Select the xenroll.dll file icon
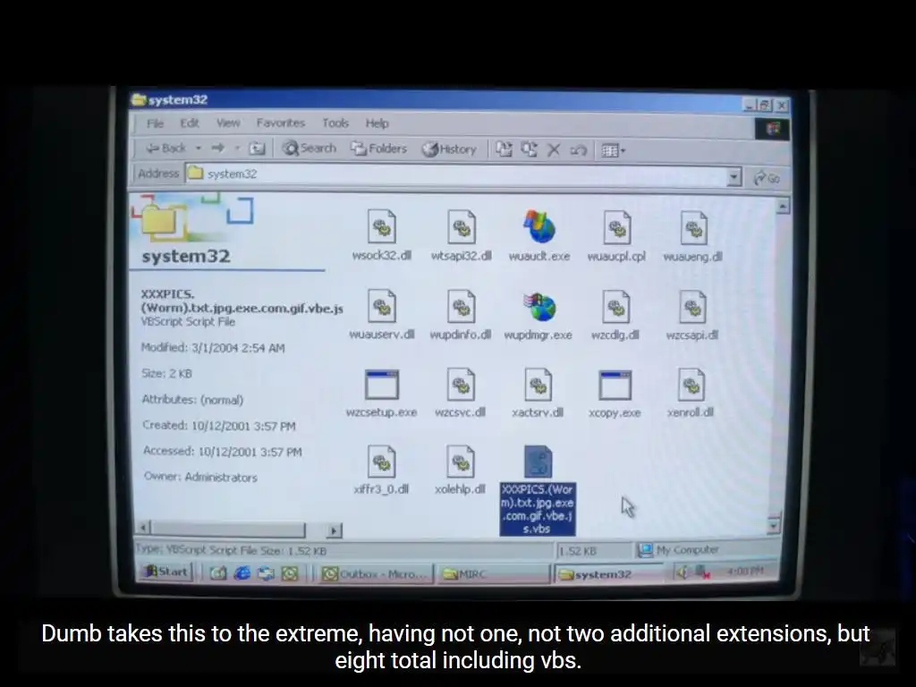Screen dimensions: 916x687 click(691, 385)
